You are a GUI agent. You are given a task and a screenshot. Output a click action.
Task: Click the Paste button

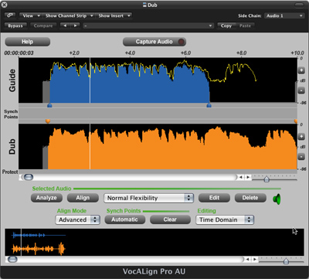pyautogui.click(x=245, y=26)
